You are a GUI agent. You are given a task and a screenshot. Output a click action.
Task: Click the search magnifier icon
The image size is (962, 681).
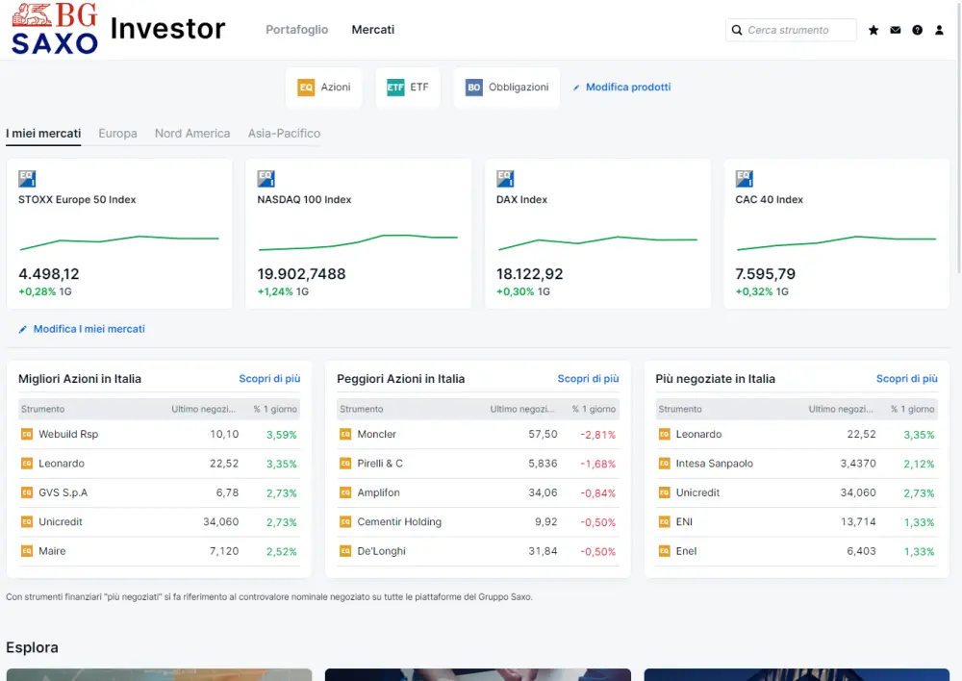[737, 30]
